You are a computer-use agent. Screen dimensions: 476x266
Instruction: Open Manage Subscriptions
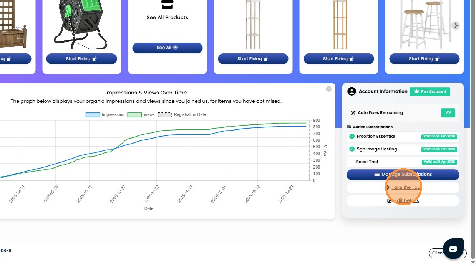point(403,175)
